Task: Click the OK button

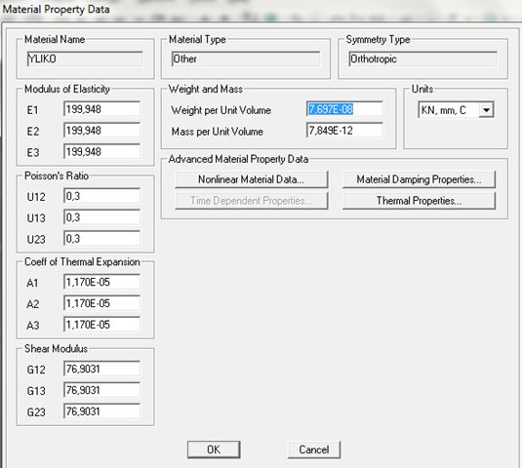Action: (x=214, y=449)
